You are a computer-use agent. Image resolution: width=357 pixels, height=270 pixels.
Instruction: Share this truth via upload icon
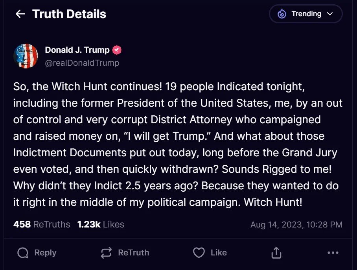tap(276, 253)
